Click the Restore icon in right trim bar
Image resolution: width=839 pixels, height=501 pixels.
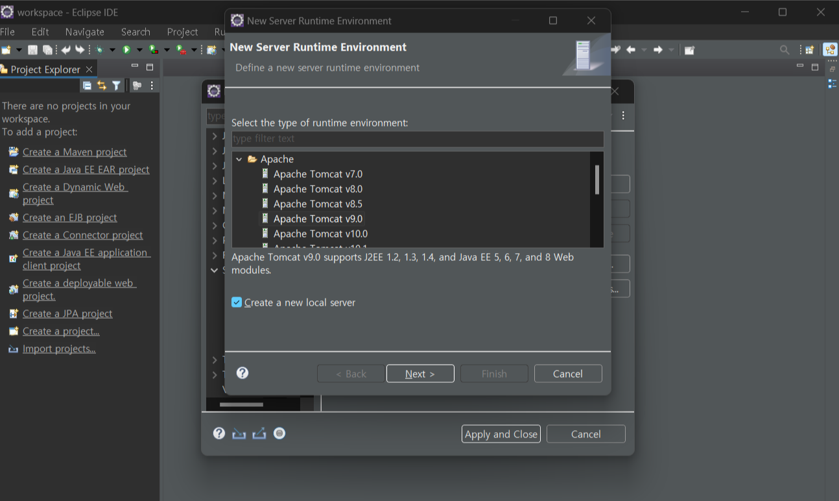click(833, 69)
